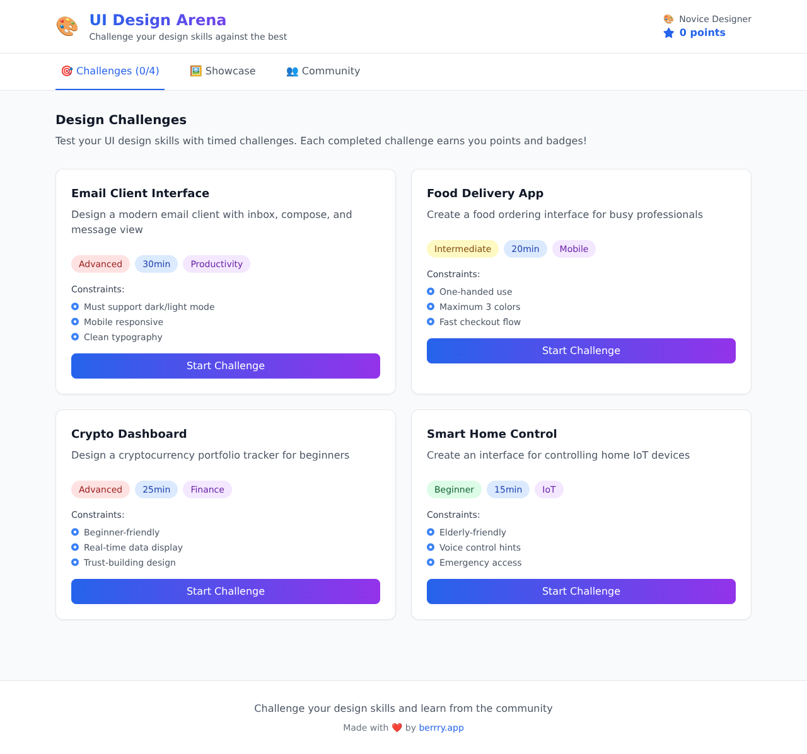Toggle the Advanced badge on Email Client Interface
The width and height of the screenshot is (807, 754).
(100, 264)
